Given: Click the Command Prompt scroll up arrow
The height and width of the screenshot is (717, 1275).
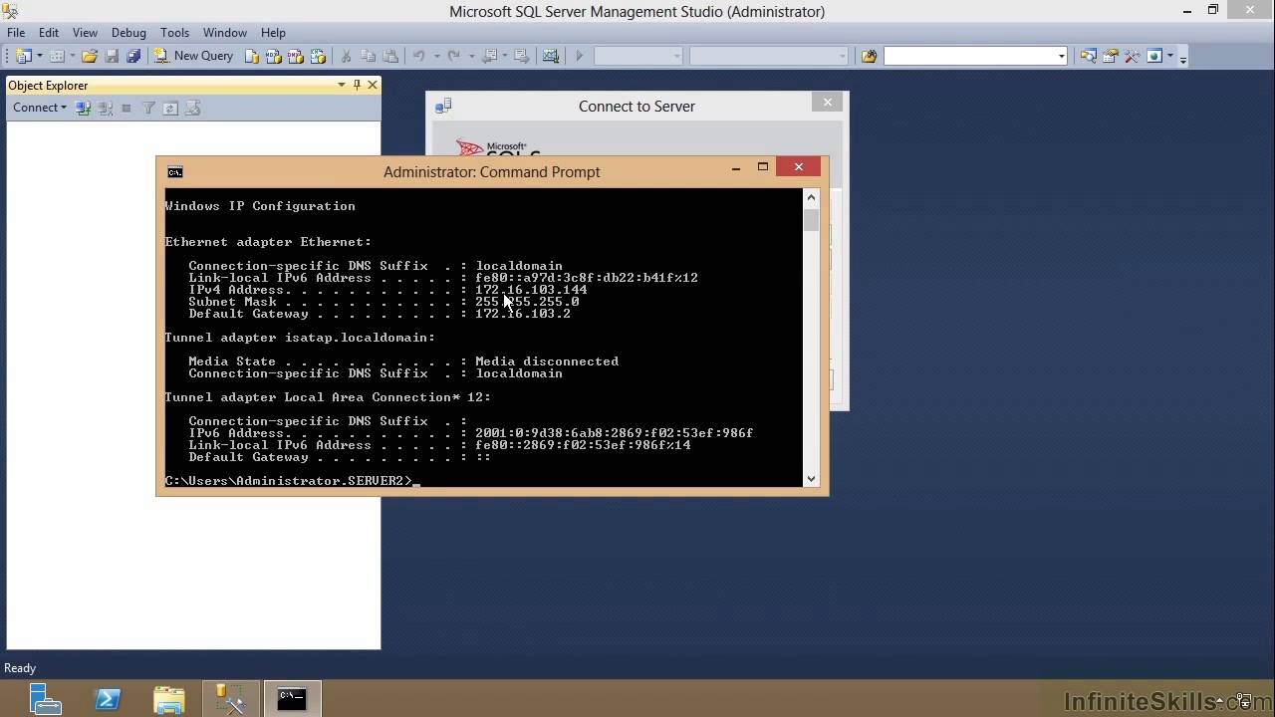Looking at the screenshot, I should coord(811,197).
